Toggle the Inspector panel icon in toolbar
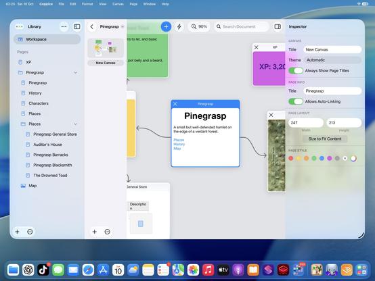This screenshot has height=281, width=375. click(278, 26)
